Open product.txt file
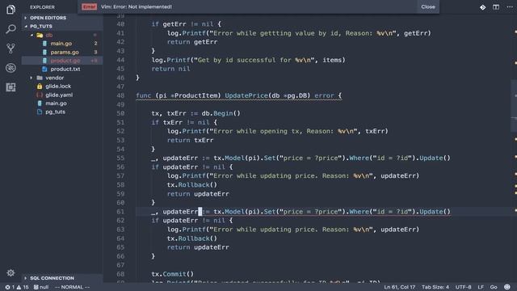 65,69
